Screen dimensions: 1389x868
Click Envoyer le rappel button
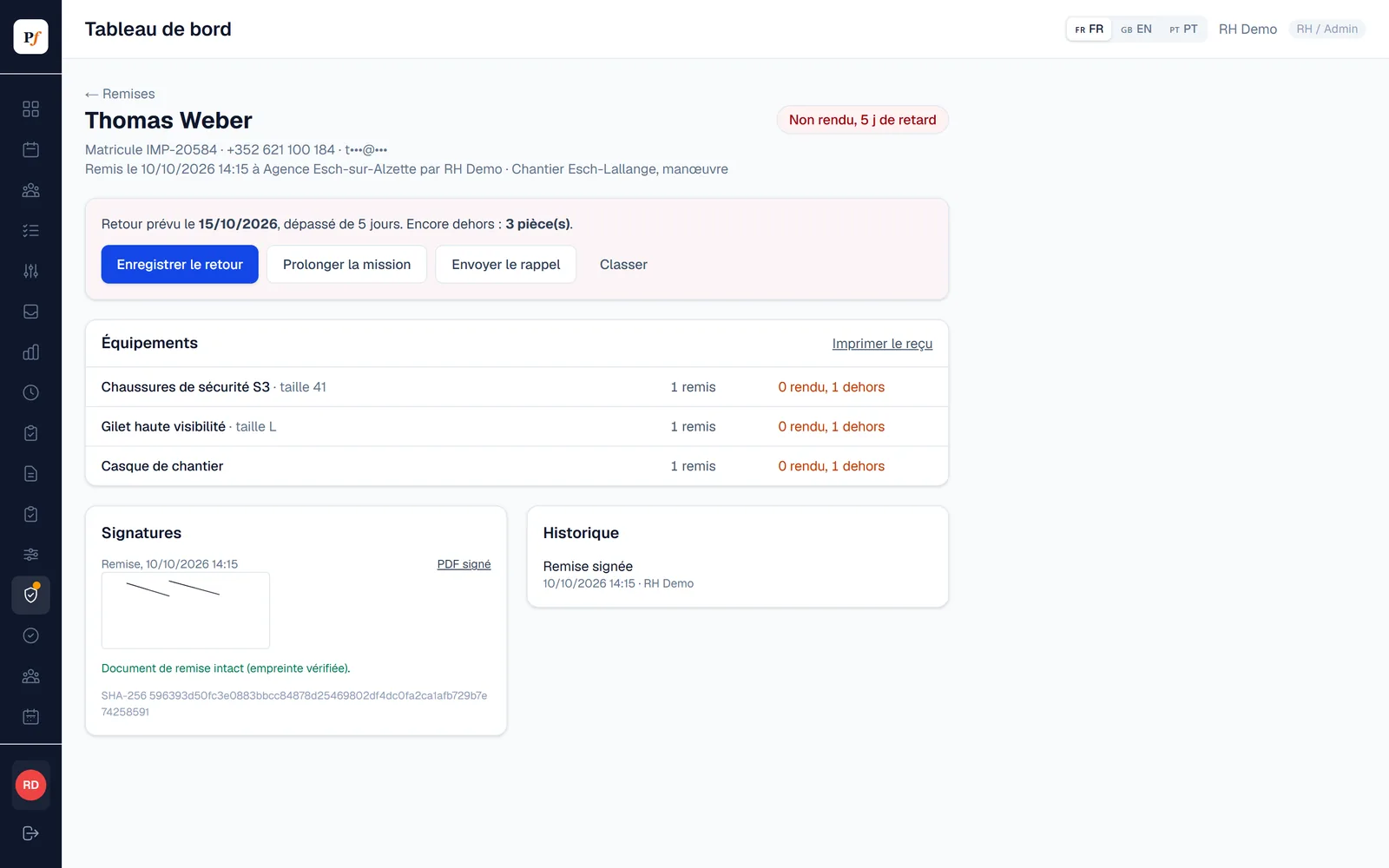coord(505,265)
